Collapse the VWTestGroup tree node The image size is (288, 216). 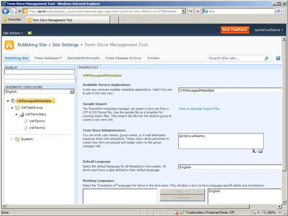(12, 107)
